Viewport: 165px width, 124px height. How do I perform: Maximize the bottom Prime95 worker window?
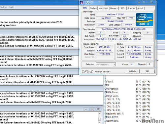tap(92, 109)
